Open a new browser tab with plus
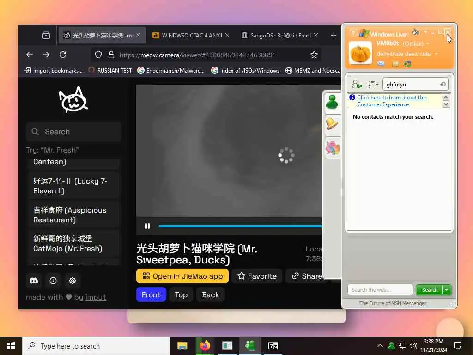This screenshot has width=473, height=355. click(334, 36)
